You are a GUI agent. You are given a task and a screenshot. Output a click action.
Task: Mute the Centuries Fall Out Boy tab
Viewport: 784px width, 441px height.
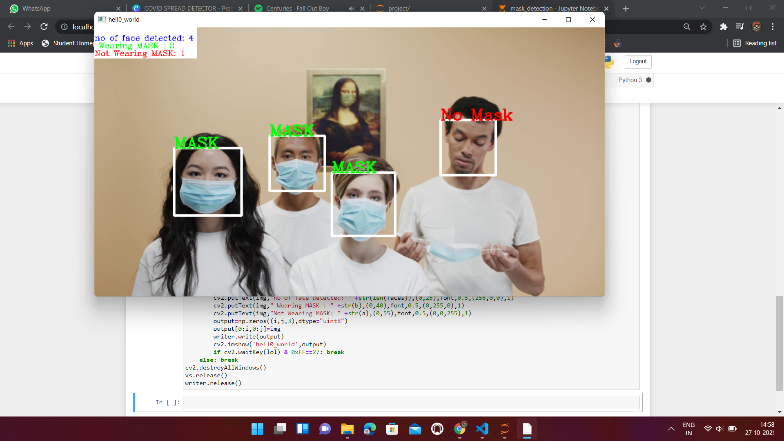(351, 8)
